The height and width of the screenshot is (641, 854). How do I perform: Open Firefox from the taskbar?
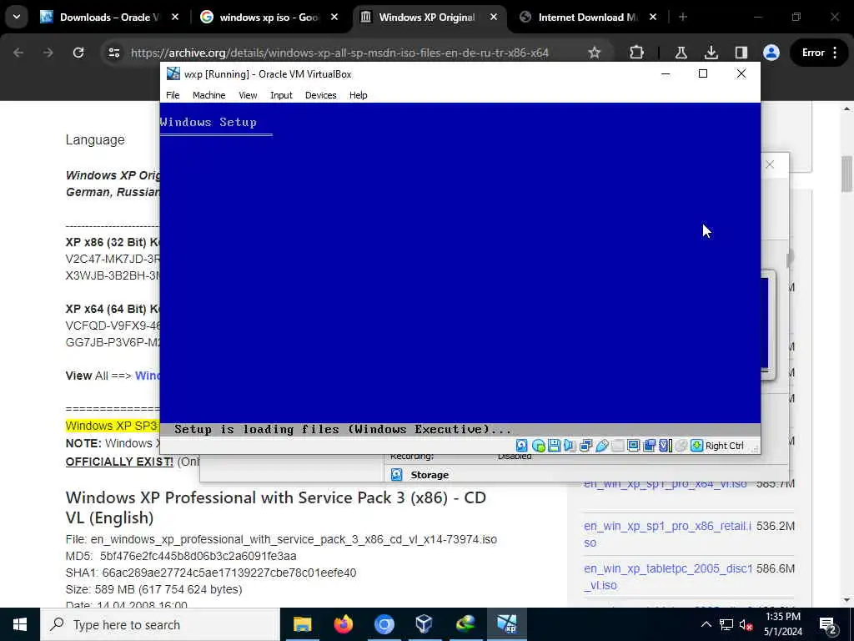click(x=343, y=624)
